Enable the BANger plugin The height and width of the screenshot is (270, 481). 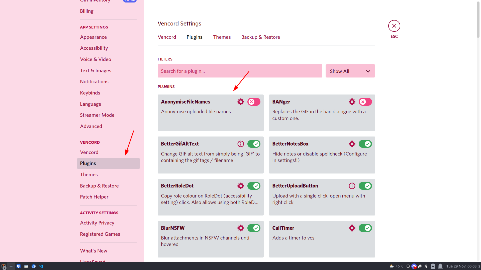pos(365,102)
